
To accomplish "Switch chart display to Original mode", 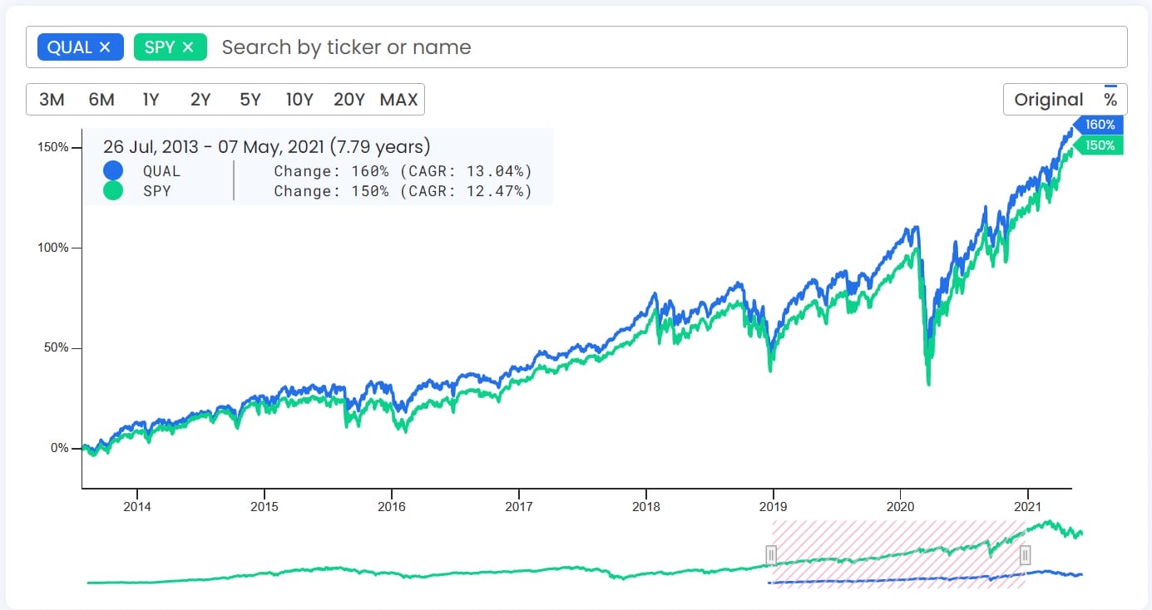I will [1047, 98].
